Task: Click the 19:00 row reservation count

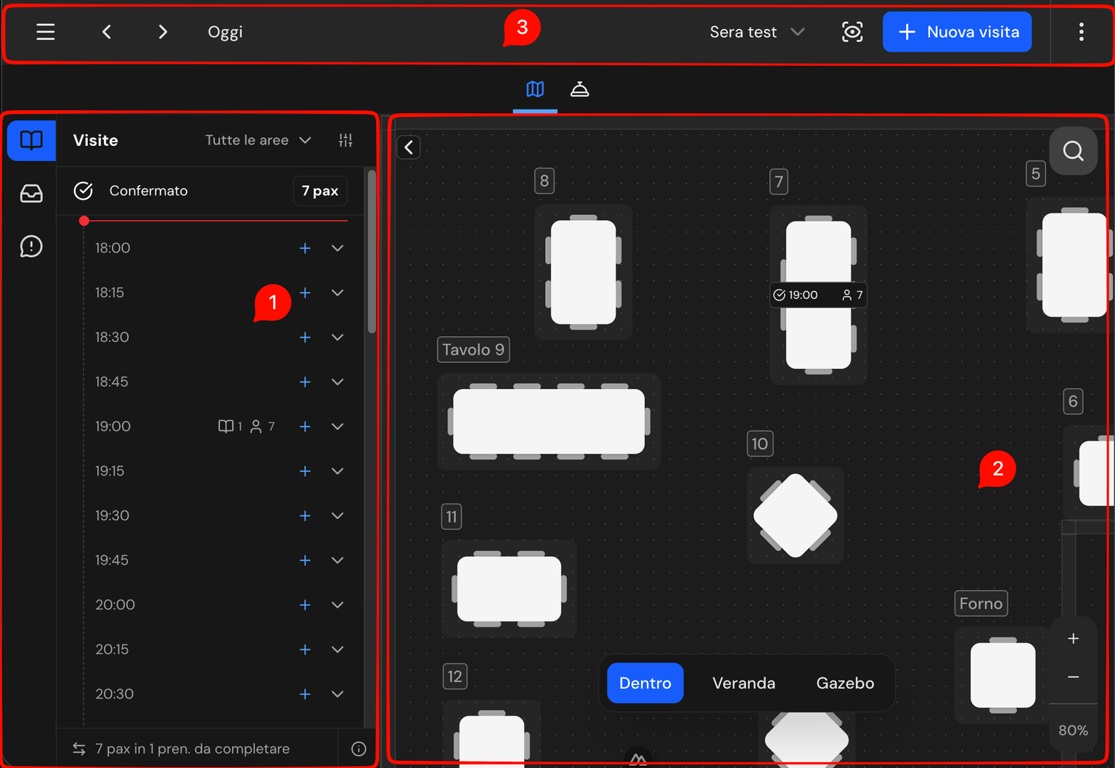Action: (x=230, y=427)
